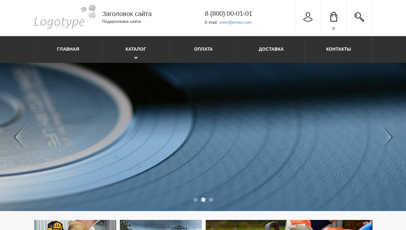Go to next slide arrow

[x=386, y=137]
